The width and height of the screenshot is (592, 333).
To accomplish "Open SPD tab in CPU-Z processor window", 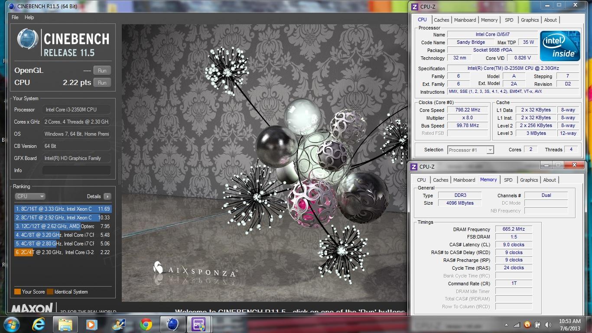I will tap(509, 20).
